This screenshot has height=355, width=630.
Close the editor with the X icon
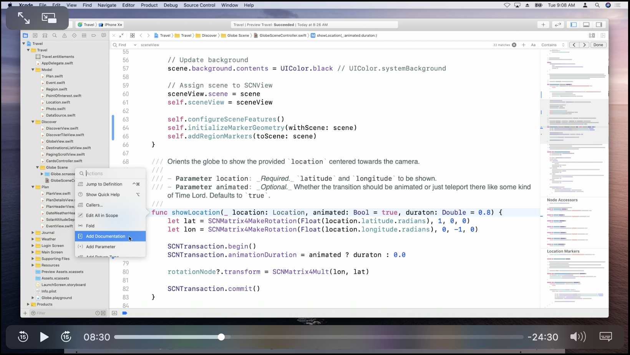tap(114, 35)
